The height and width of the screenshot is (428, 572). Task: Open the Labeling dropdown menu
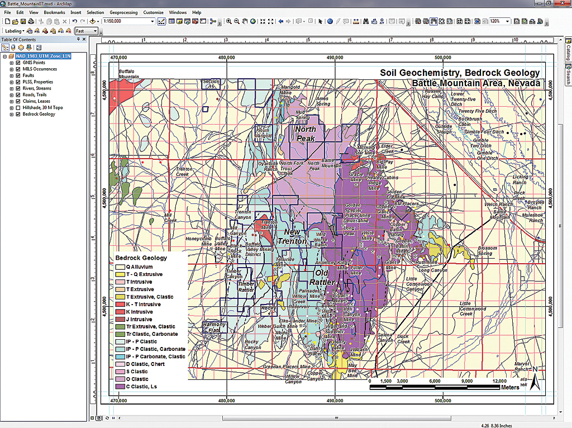[x=15, y=31]
